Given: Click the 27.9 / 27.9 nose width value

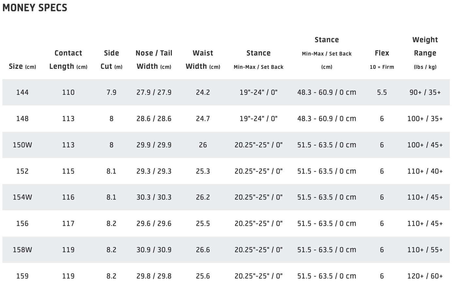Looking at the screenshot, I should 154,92.
